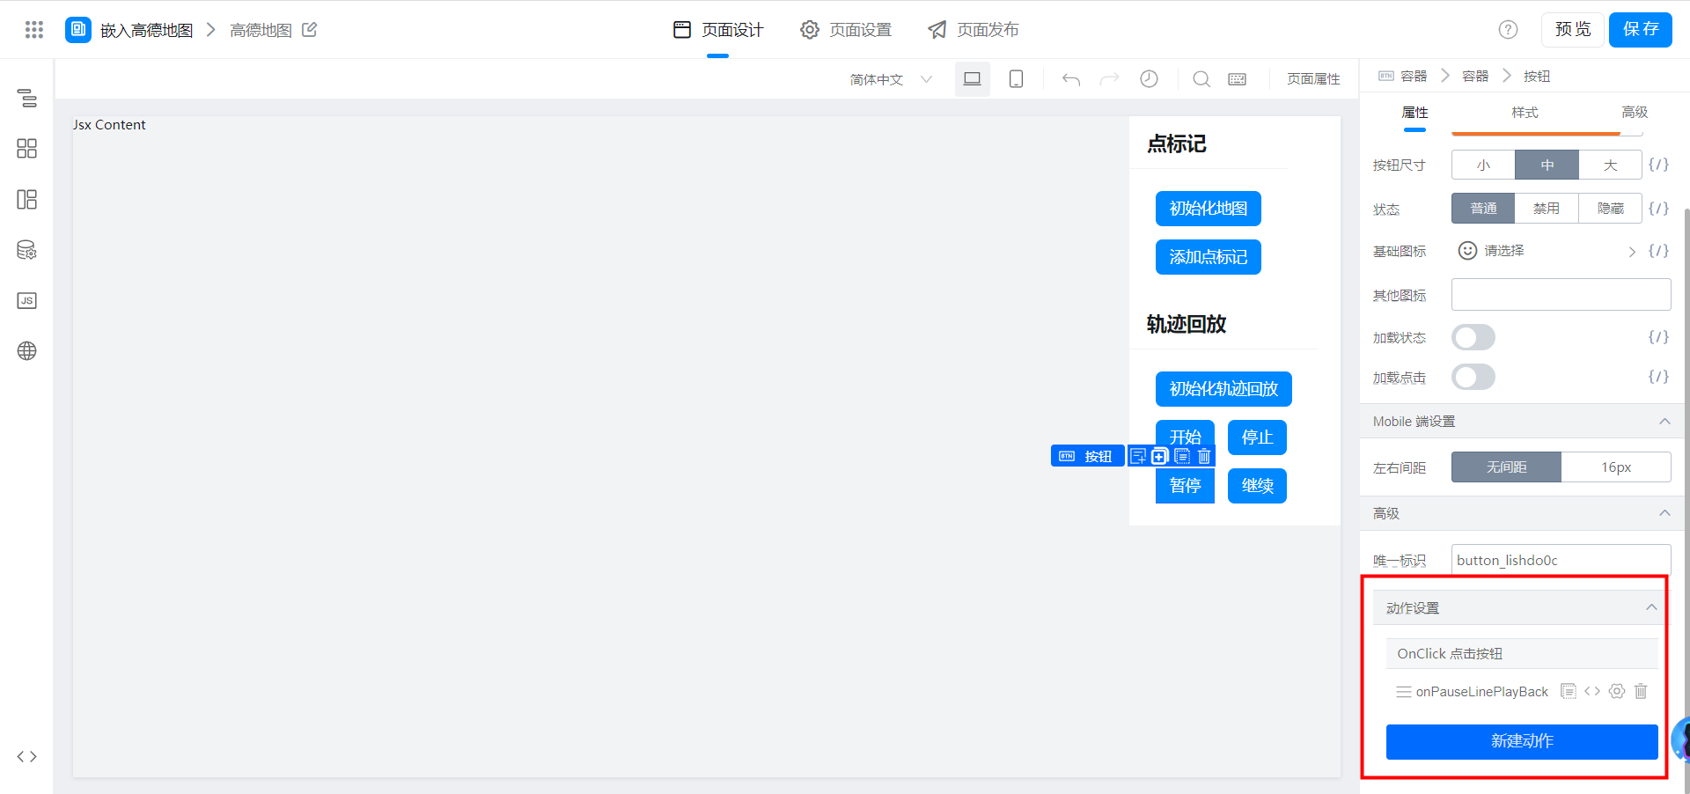
Task: Set button size to 中
Action: pos(1547,165)
